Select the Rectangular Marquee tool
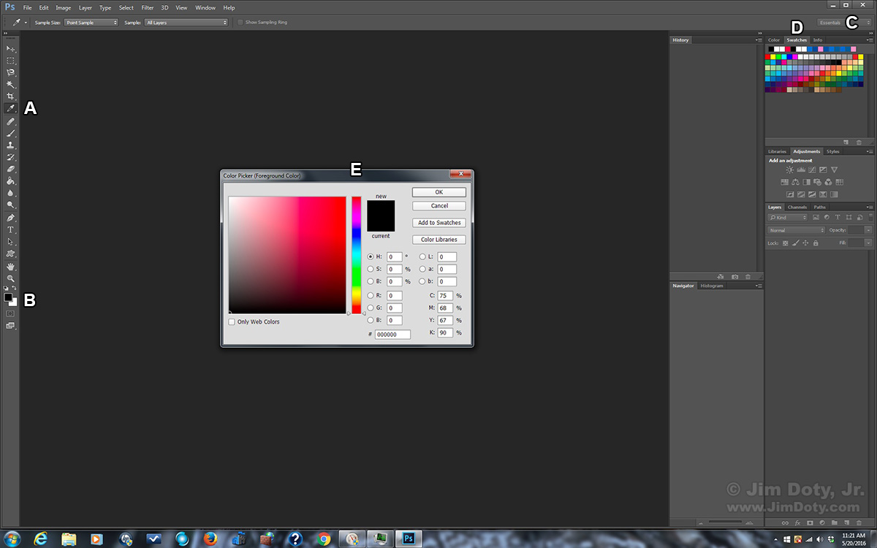 [11, 61]
